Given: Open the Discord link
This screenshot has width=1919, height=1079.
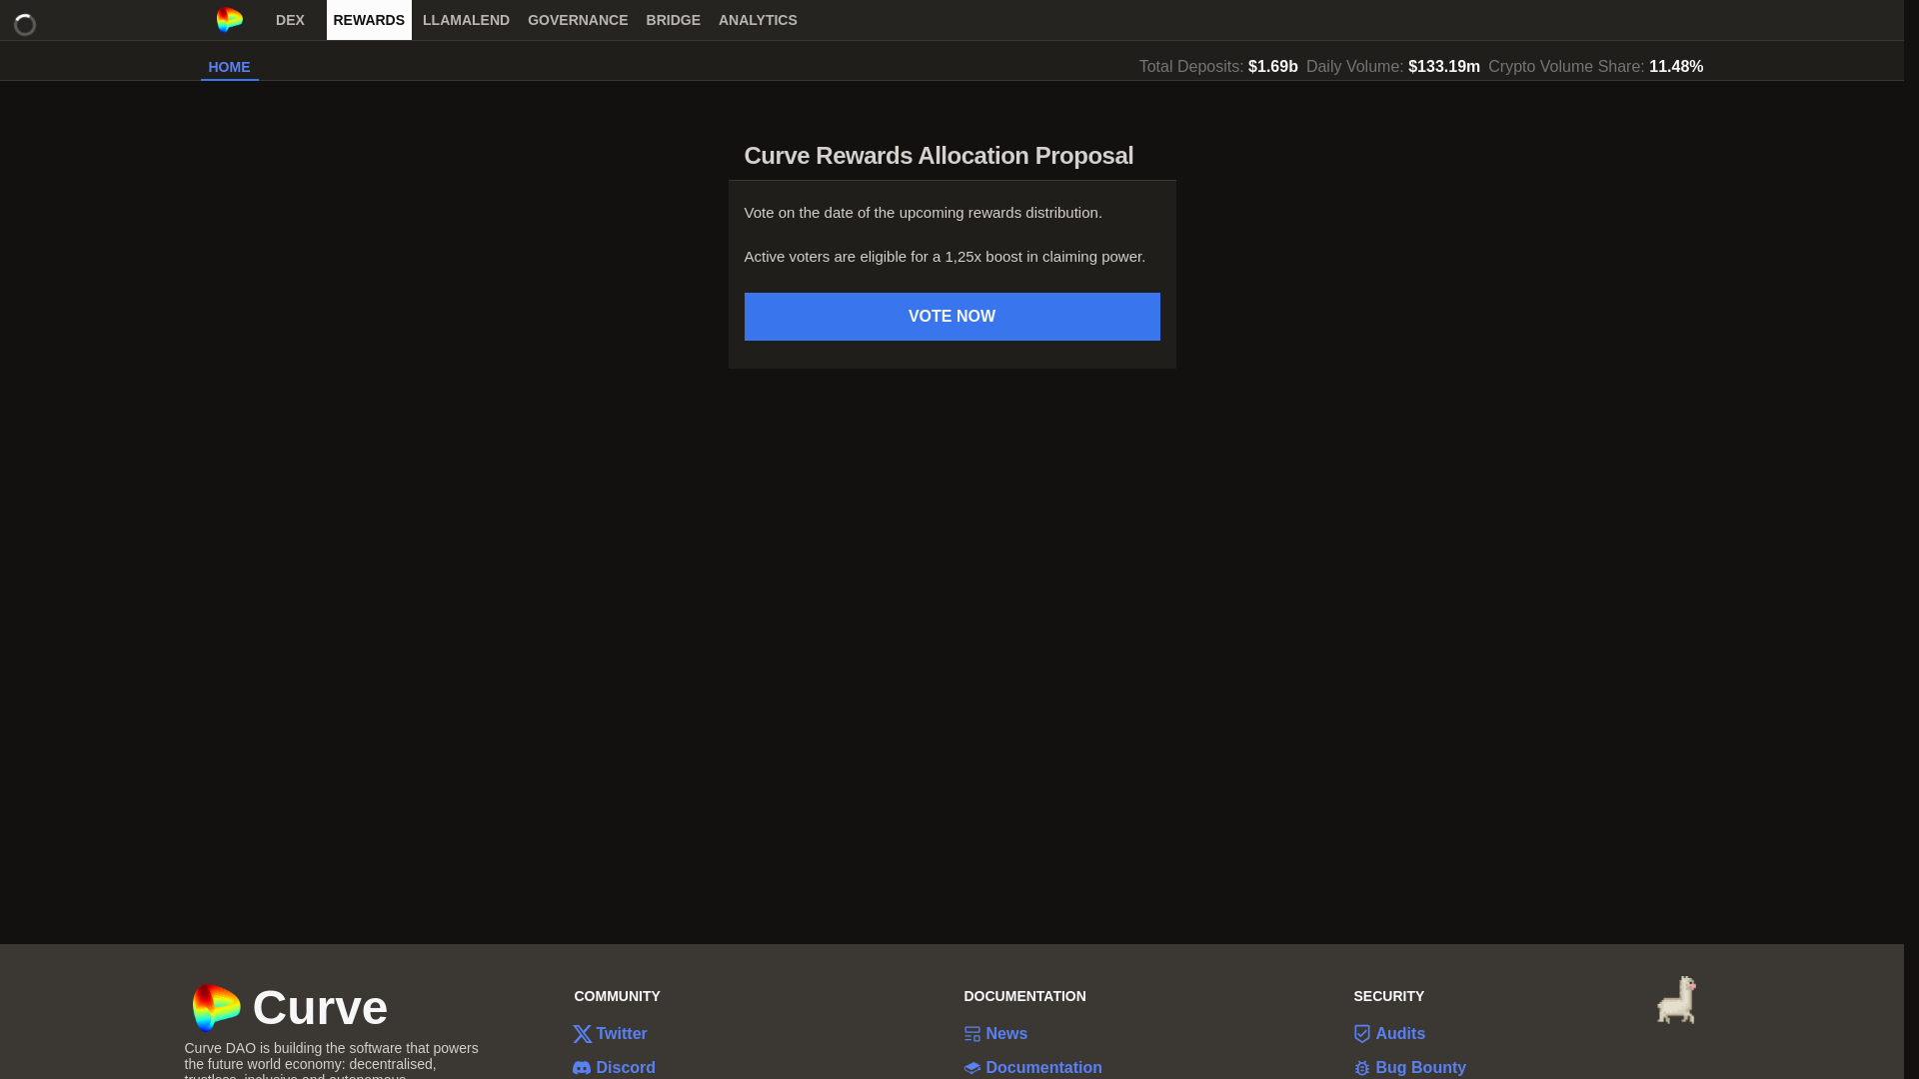Looking at the screenshot, I should [x=626, y=1068].
